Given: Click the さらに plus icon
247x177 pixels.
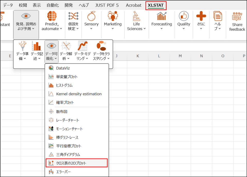Looking at the screenshot, I should (201, 16).
